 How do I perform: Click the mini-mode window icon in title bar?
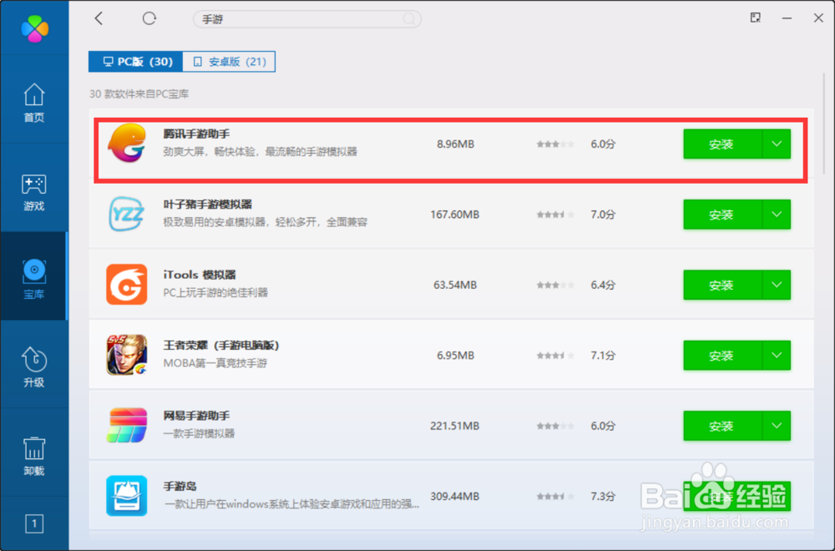(x=755, y=18)
